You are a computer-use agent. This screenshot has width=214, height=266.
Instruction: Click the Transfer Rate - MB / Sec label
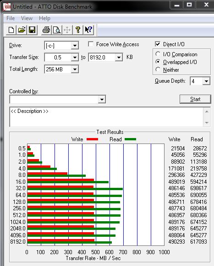(x=93, y=258)
